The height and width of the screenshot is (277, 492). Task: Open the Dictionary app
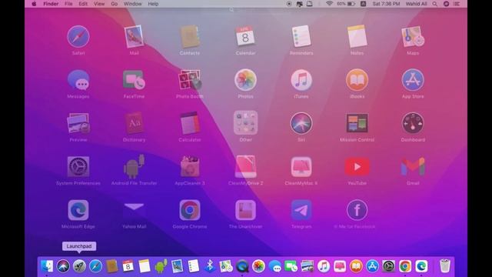point(134,123)
